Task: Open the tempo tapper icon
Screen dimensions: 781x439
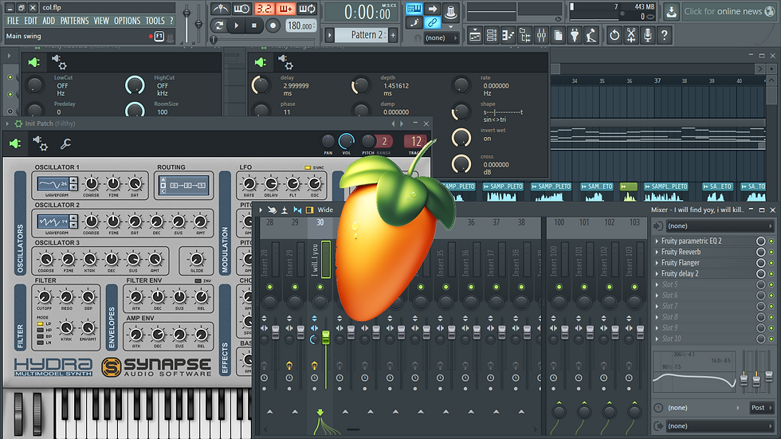Action: tap(591, 35)
